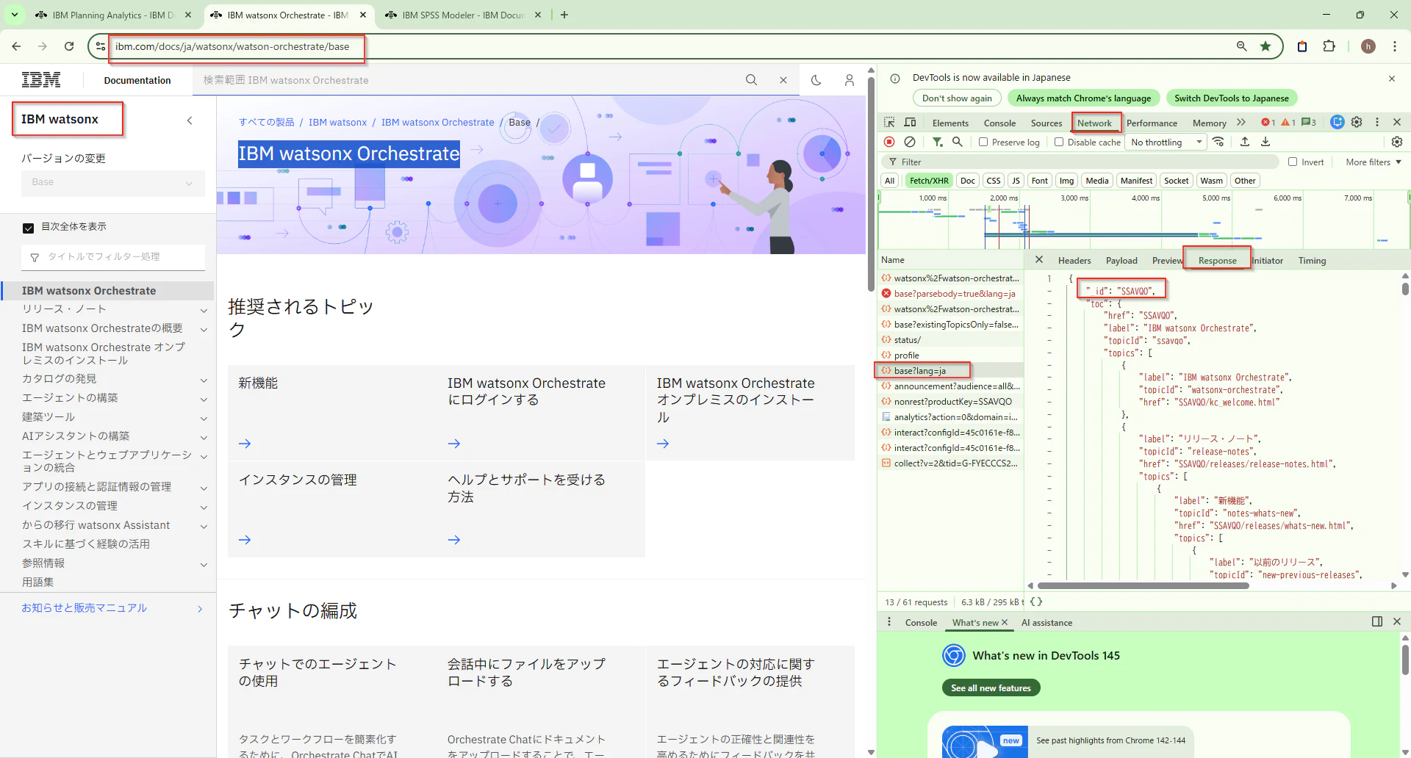The image size is (1411, 758).
Task: Expand the 参照情報 section
Action: pos(204,565)
